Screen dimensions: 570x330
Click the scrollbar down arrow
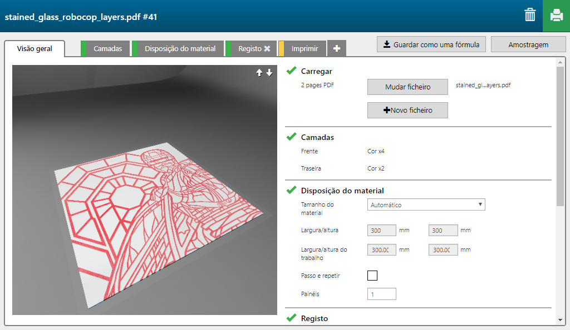pos(560,320)
